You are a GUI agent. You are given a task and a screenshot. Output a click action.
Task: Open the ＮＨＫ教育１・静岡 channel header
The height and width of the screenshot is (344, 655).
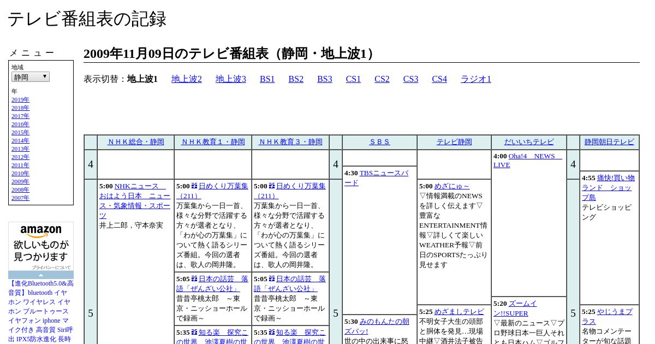213,142
